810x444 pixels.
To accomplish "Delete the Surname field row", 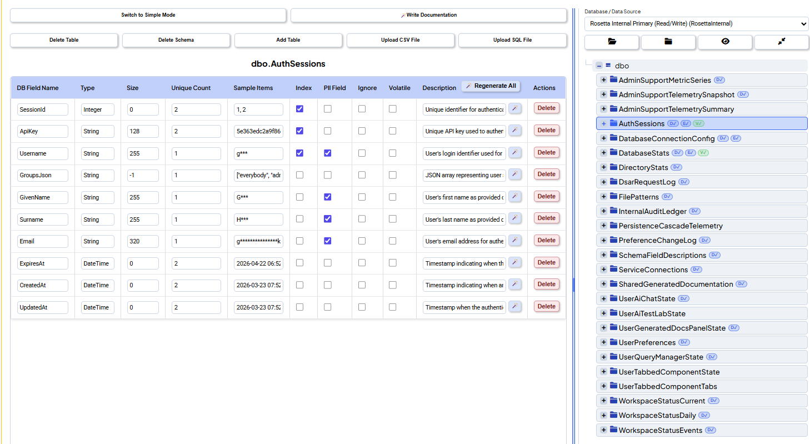I will coord(546,218).
